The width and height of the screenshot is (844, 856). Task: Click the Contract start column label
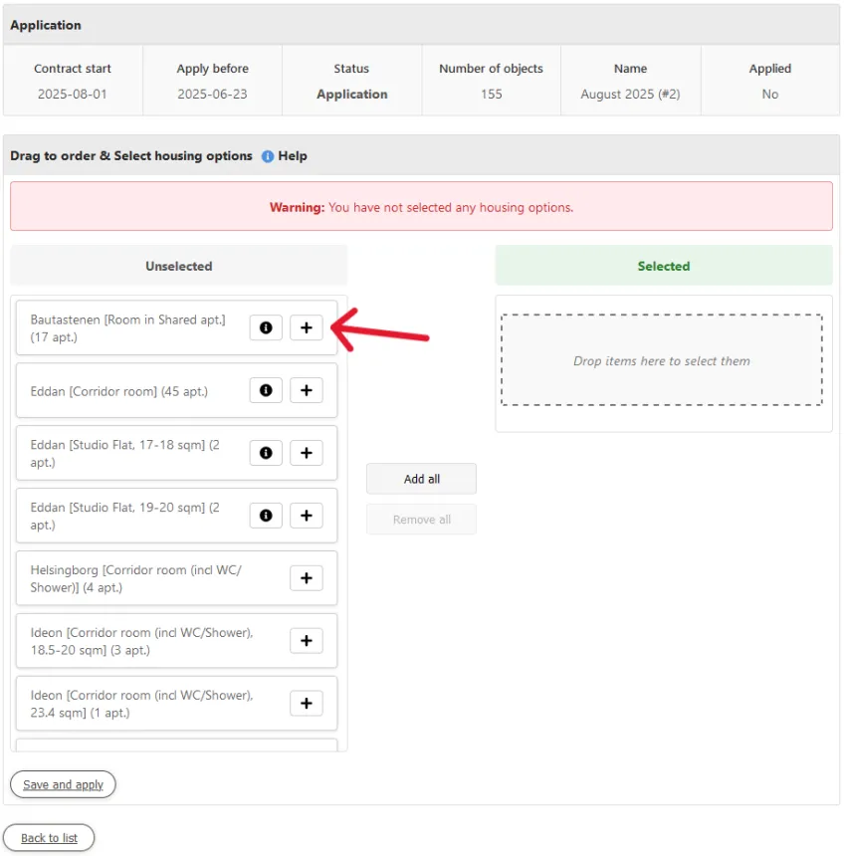tap(73, 69)
